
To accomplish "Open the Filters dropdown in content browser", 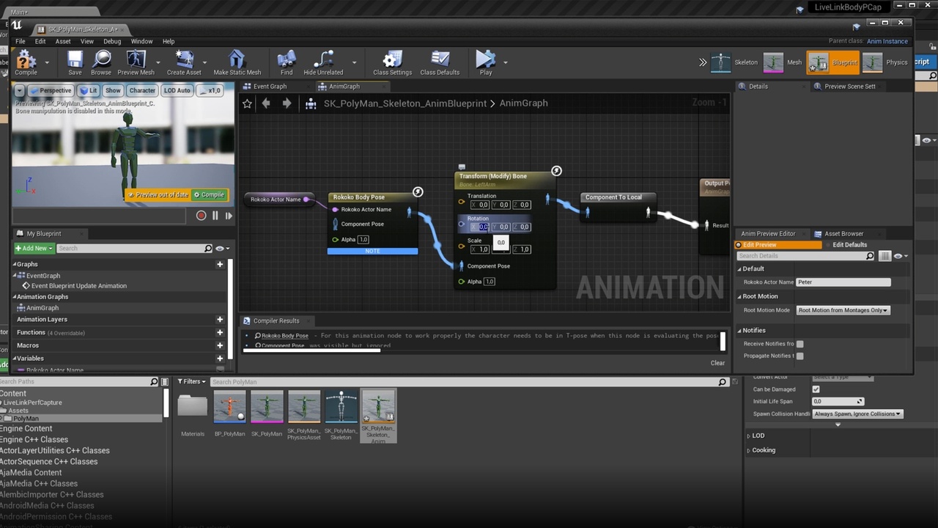I will click(191, 381).
